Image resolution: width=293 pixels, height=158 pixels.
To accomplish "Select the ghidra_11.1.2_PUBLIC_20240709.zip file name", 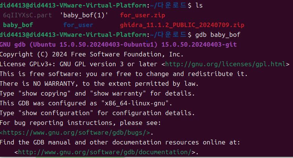I will point(182,25).
